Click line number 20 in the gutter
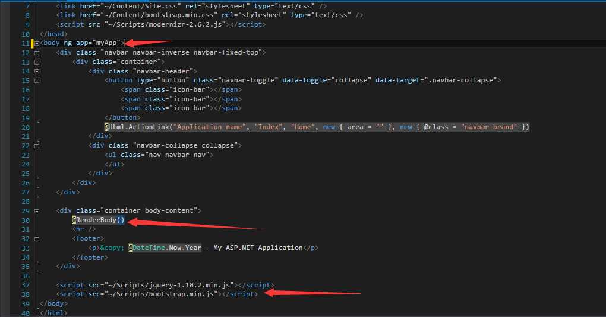This screenshot has height=317, width=606. (26, 127)
